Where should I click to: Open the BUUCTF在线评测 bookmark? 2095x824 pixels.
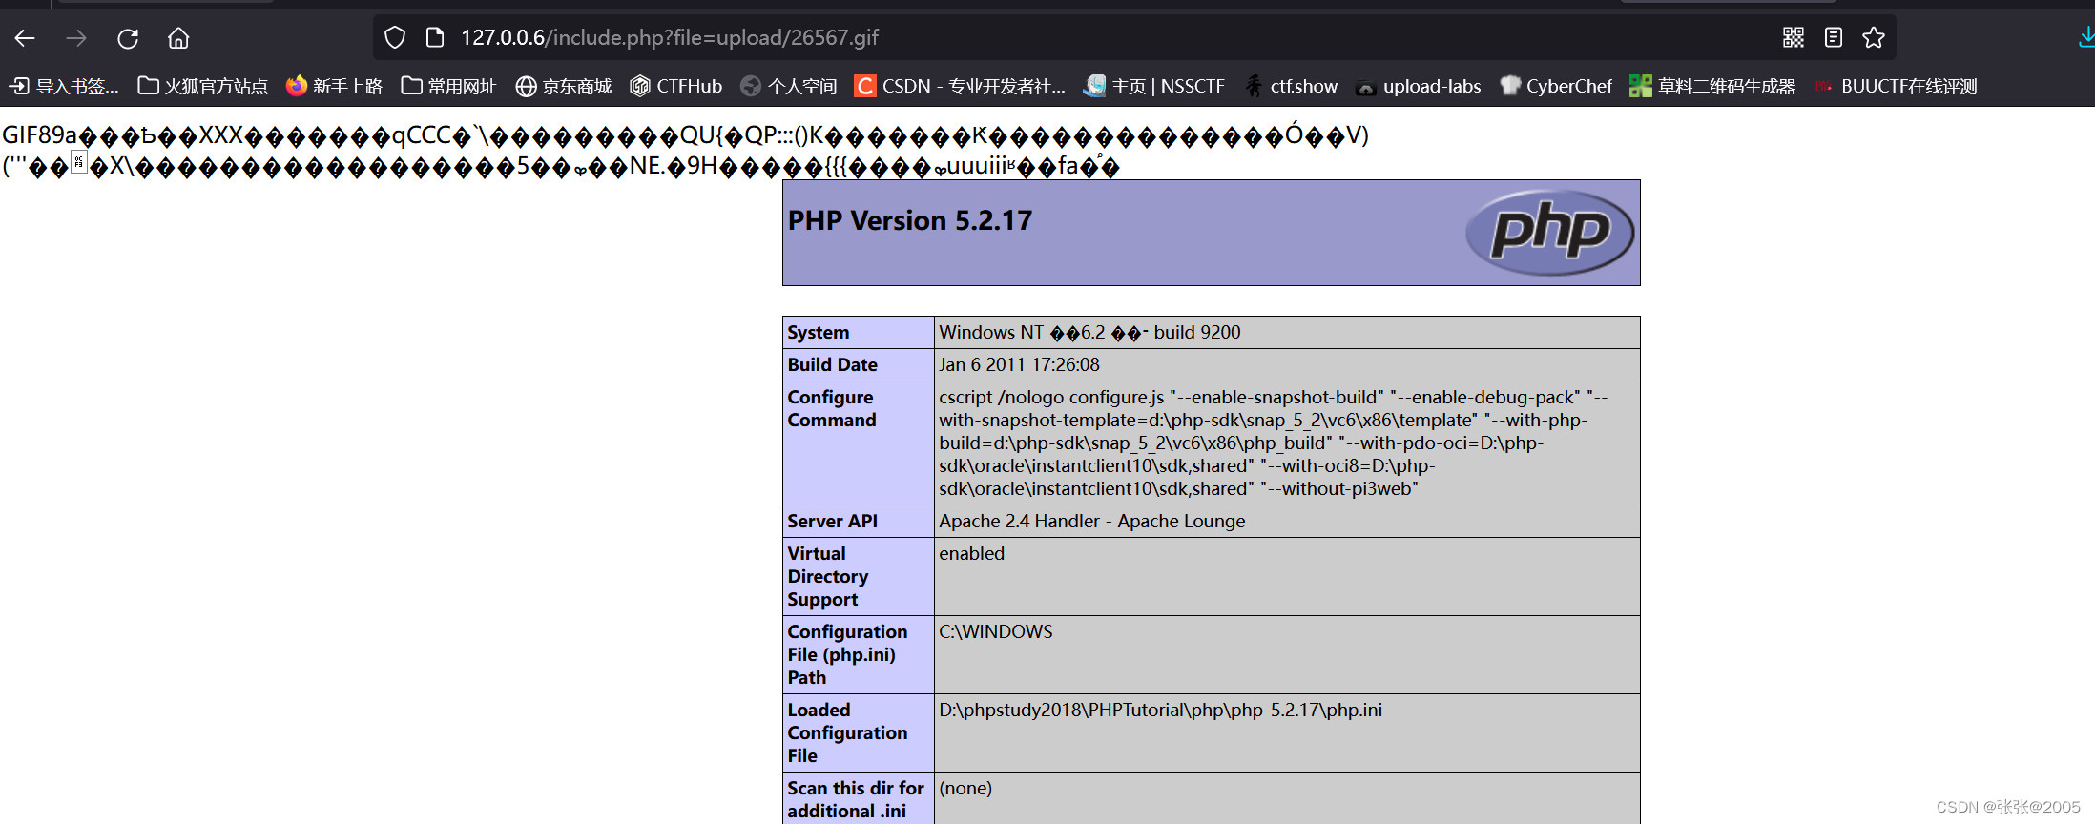(x=1896, y=87)
